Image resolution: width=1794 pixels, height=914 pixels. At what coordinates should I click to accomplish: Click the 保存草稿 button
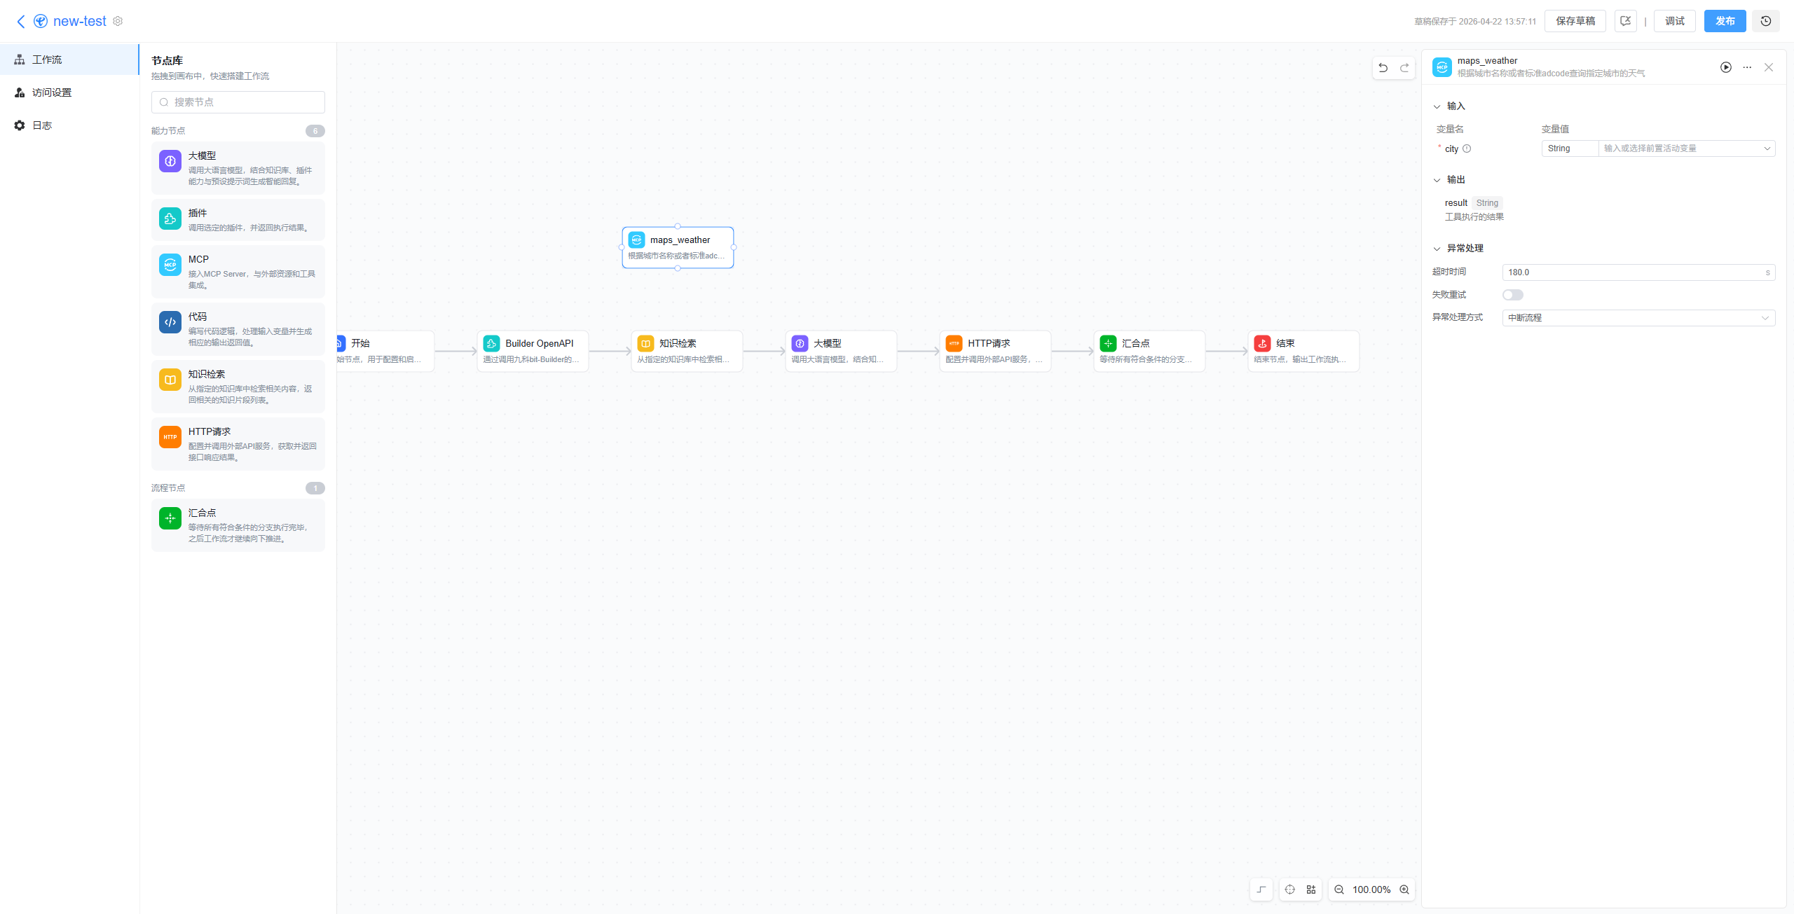(1575, 21)
